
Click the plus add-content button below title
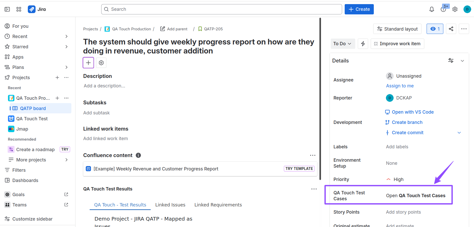(88, 63)
